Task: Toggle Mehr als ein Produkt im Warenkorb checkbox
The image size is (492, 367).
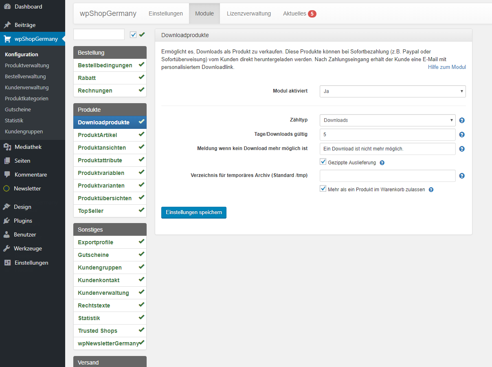Action: (x=323, y=189)
